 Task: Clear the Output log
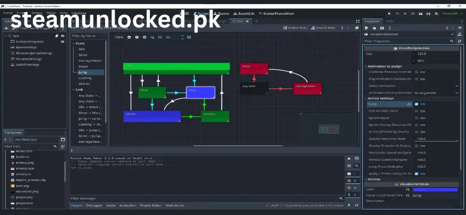click(x=349, y=159)
